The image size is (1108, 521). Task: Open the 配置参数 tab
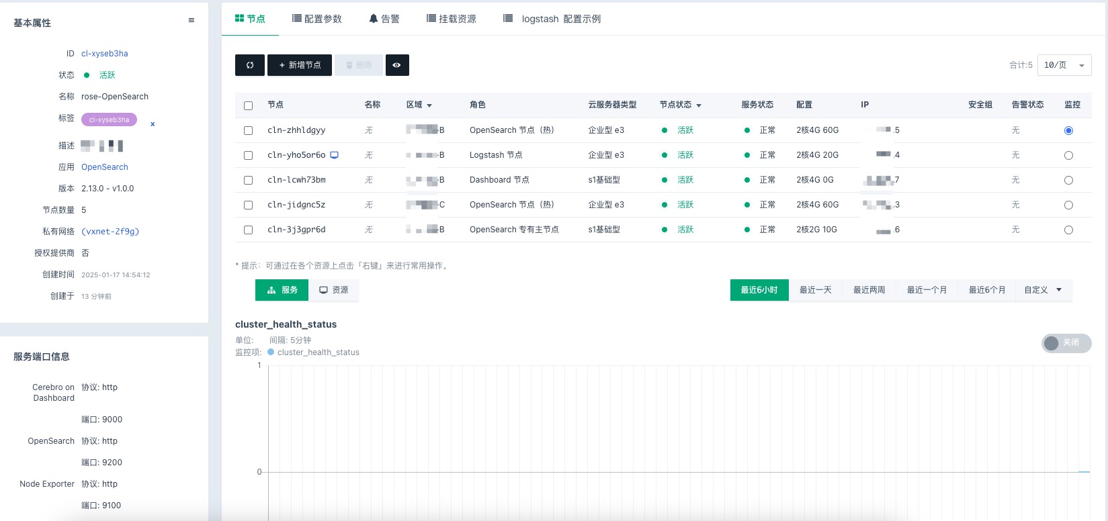pyautogui.click(x=317, y=19)
